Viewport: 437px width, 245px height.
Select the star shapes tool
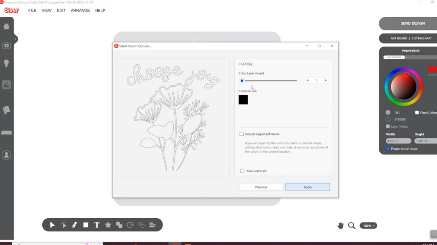(108, 225)
